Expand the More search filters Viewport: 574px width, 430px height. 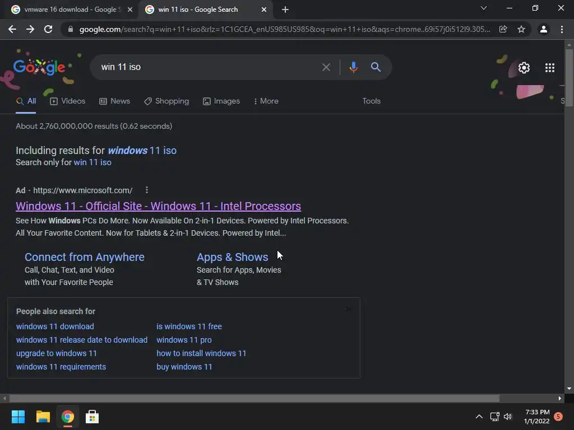coord(266,101)
